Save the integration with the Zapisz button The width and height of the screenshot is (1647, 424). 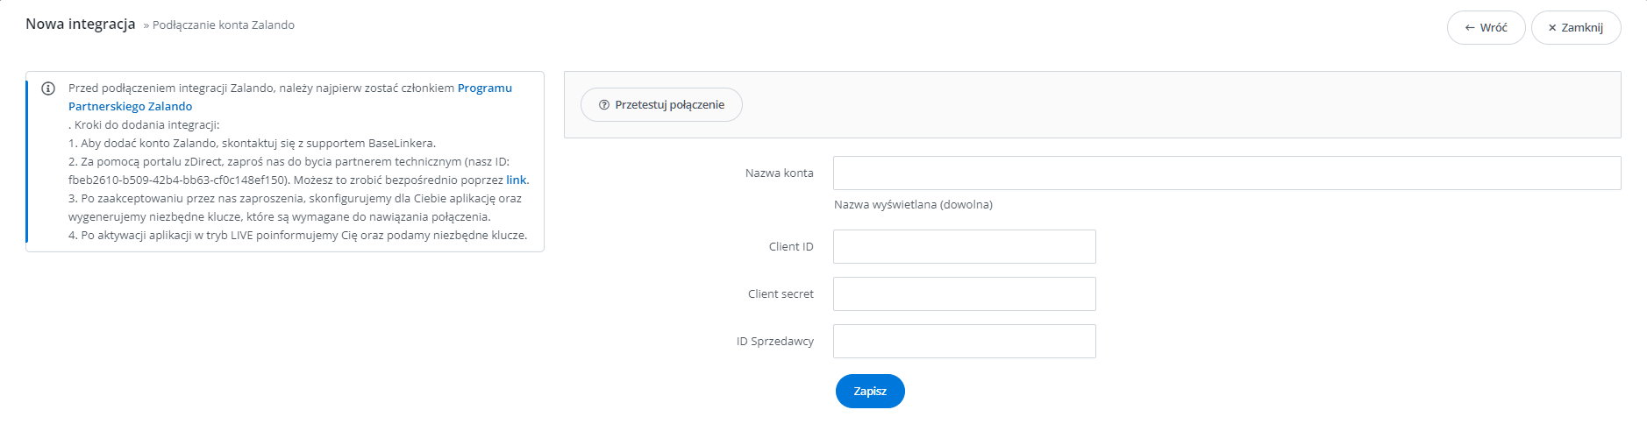pos(870,392)
